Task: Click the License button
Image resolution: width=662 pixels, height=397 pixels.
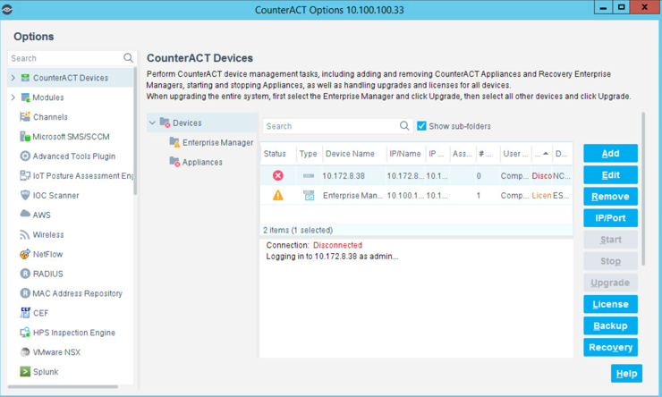Action: 610,304
